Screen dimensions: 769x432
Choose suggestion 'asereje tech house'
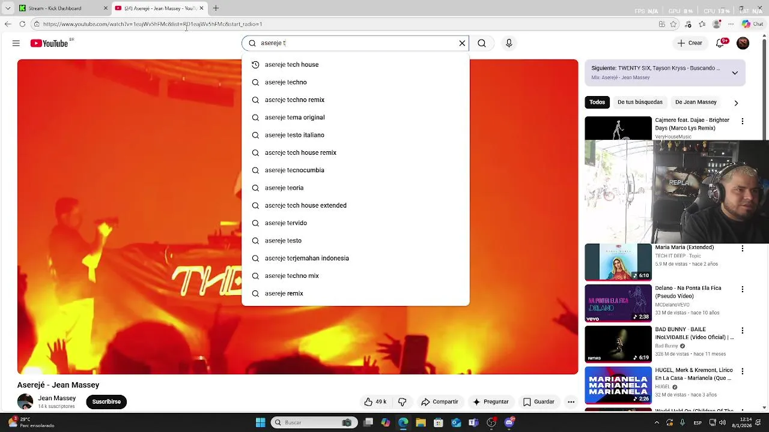tap(355, 65)
